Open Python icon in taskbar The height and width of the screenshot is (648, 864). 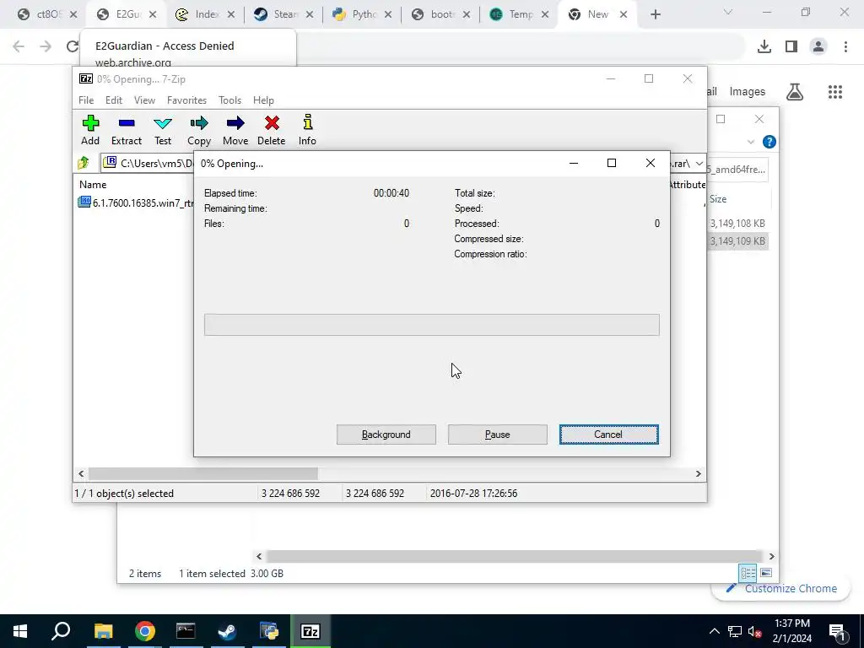(269, 631)
